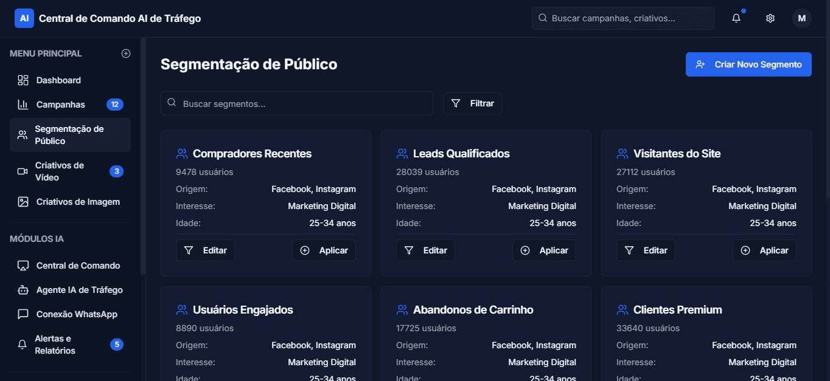Click the users icon on Usuários Engajados card

[181, 310]
